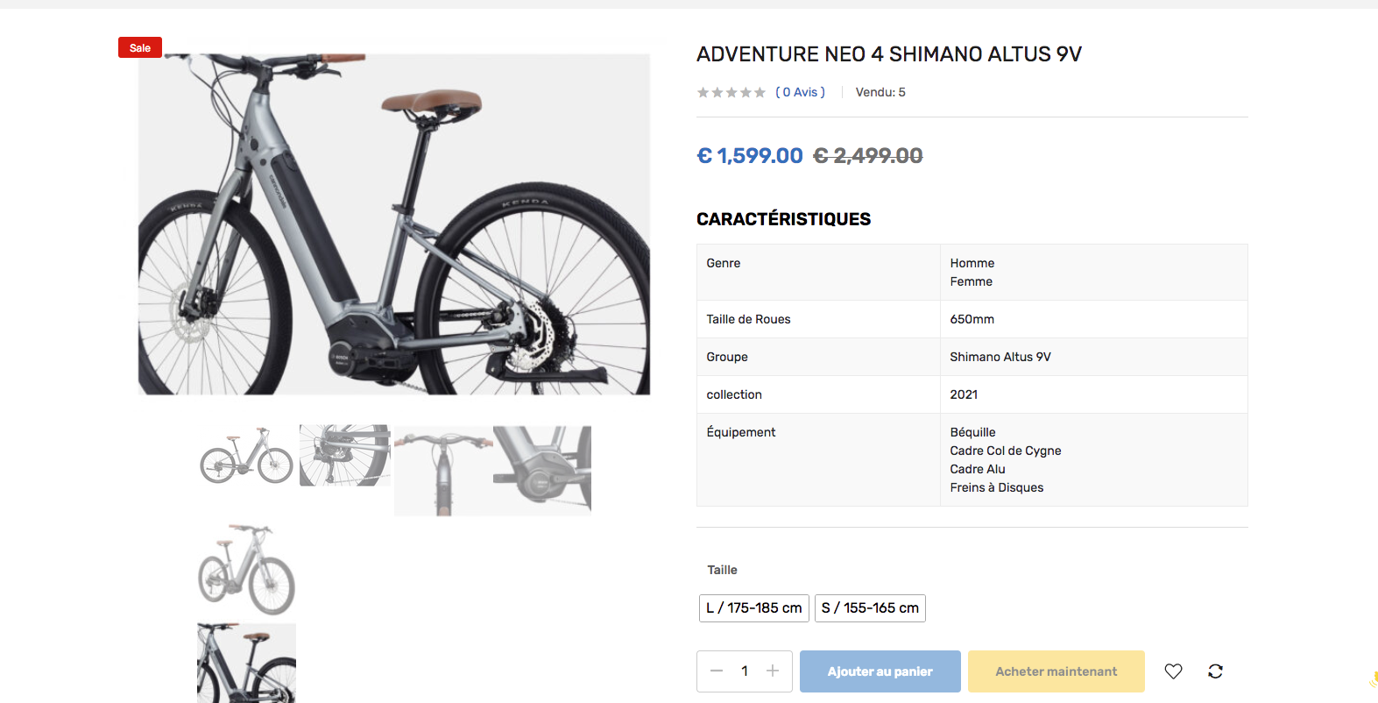The height and width of the screenshot is (703, 1378).
Task: Increase quantity with the plus icon
Action: point(773,671)
